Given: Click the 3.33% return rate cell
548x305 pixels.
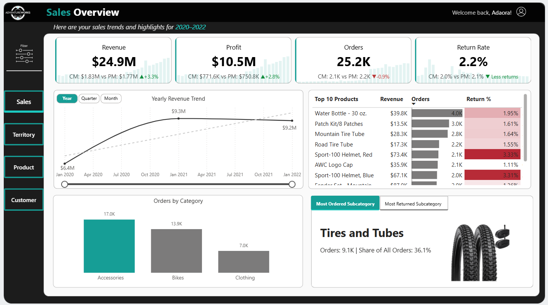Looking at the screenshot, I should pos(492,154).
